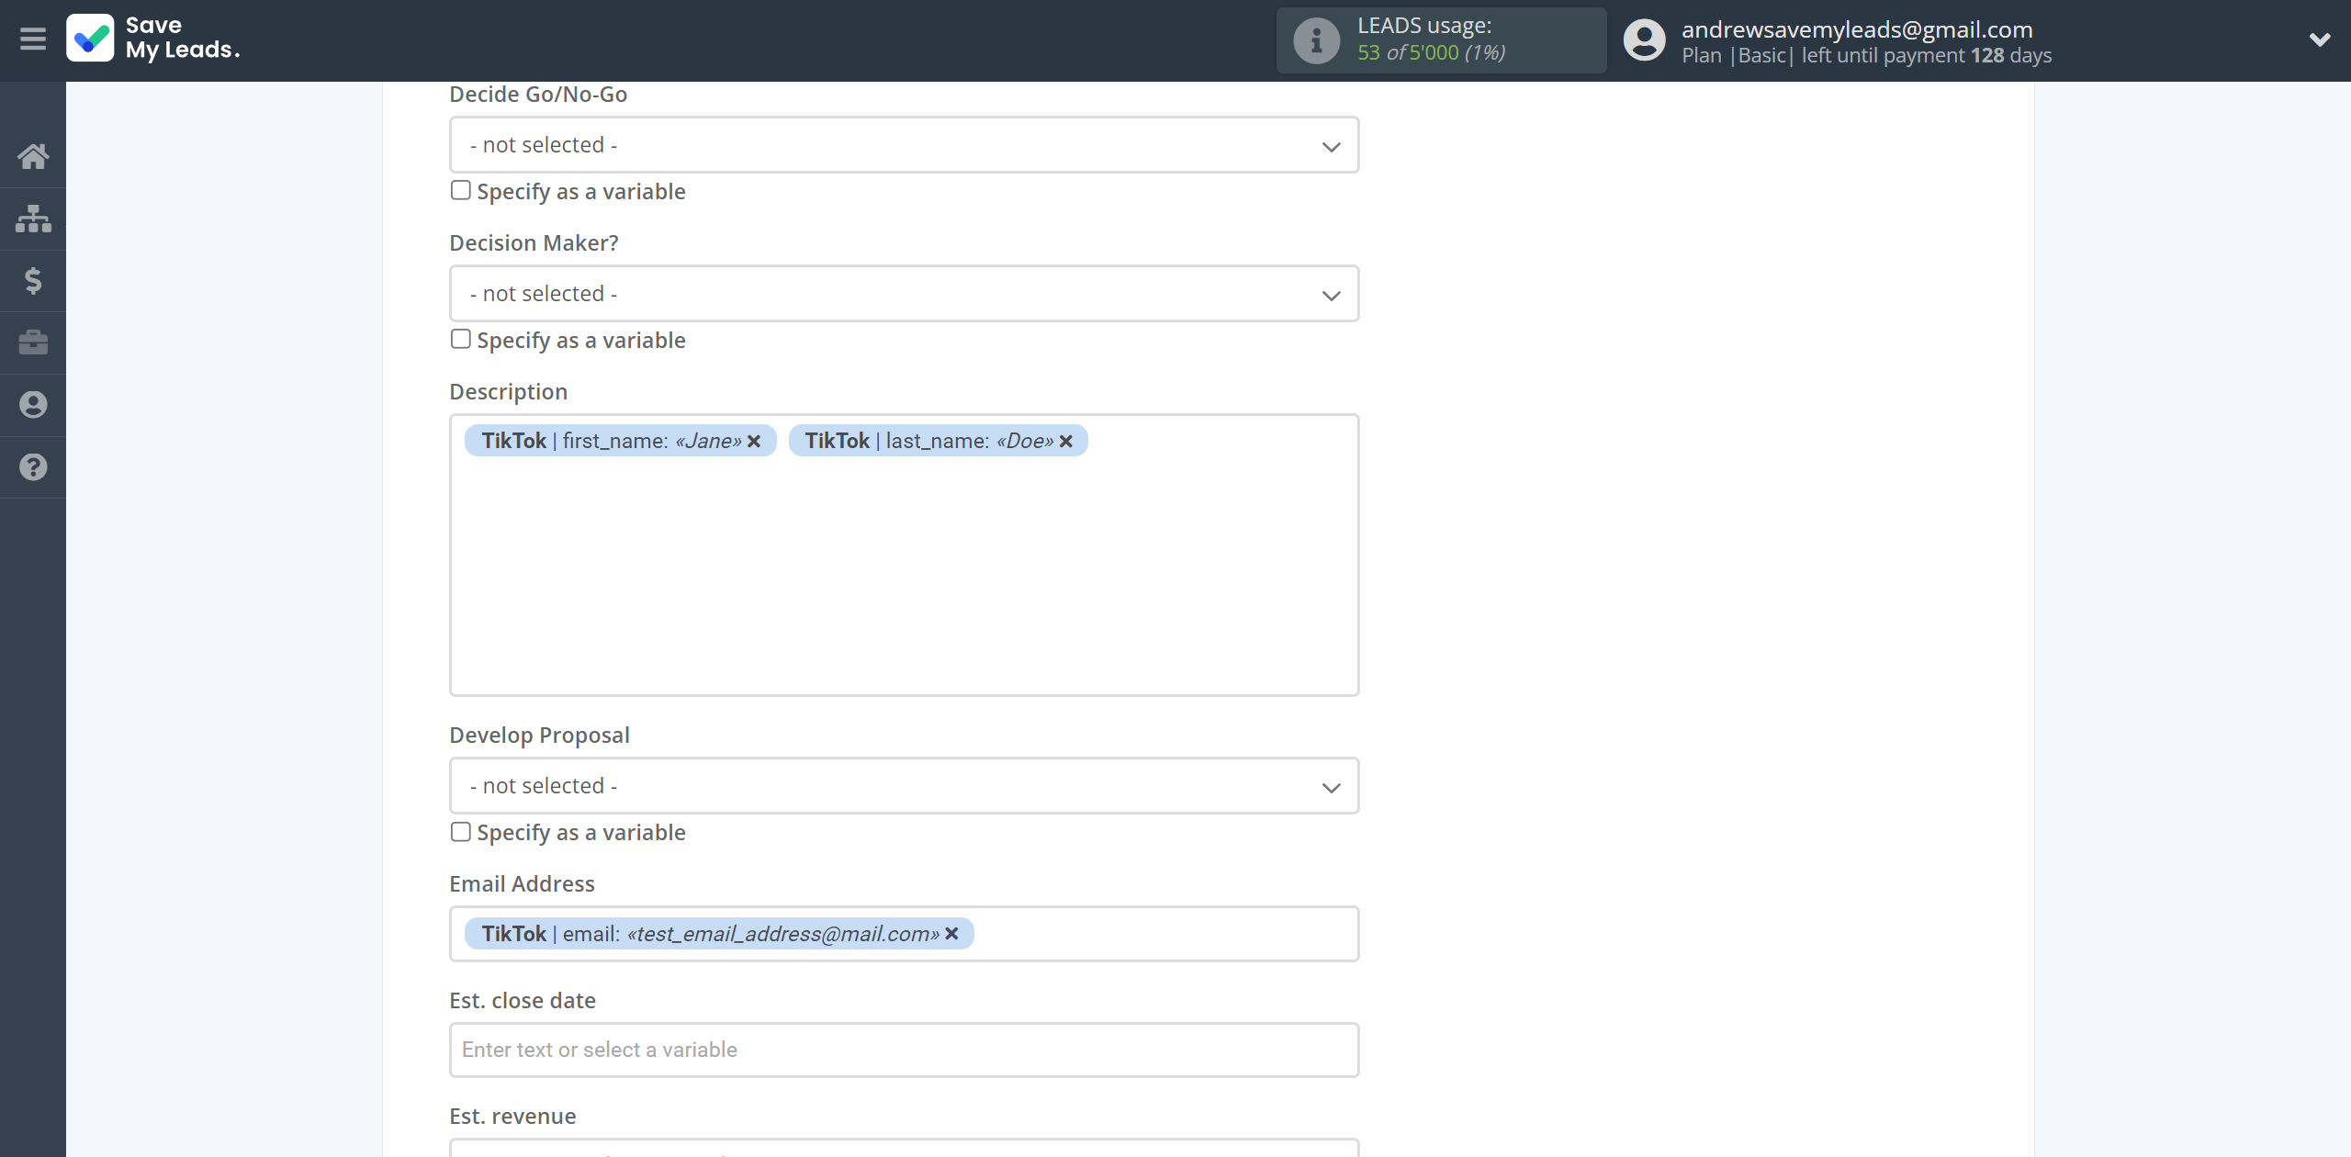Toggle Specify as a variable for Develop Proposal
This screenshot has height=1157, width=2351.
[459, 830]
